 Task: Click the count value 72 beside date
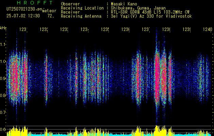coord(51,16)
